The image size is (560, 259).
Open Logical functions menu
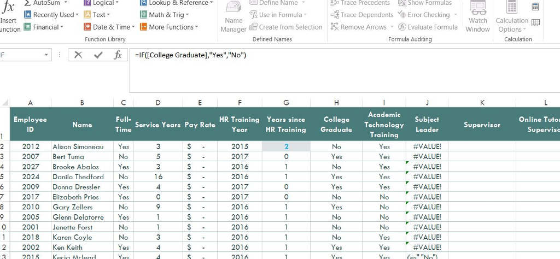coord(101,3)
